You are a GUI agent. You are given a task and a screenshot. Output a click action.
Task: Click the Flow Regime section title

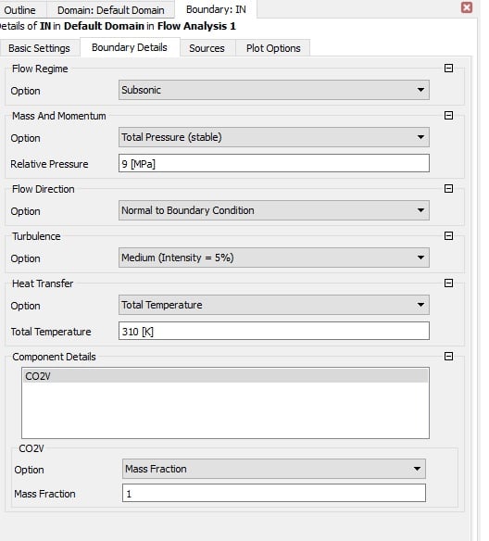pyautogui.click(x=40, y=69)
